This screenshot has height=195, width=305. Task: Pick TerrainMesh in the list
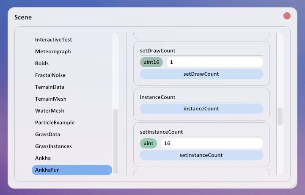(51, 99)
